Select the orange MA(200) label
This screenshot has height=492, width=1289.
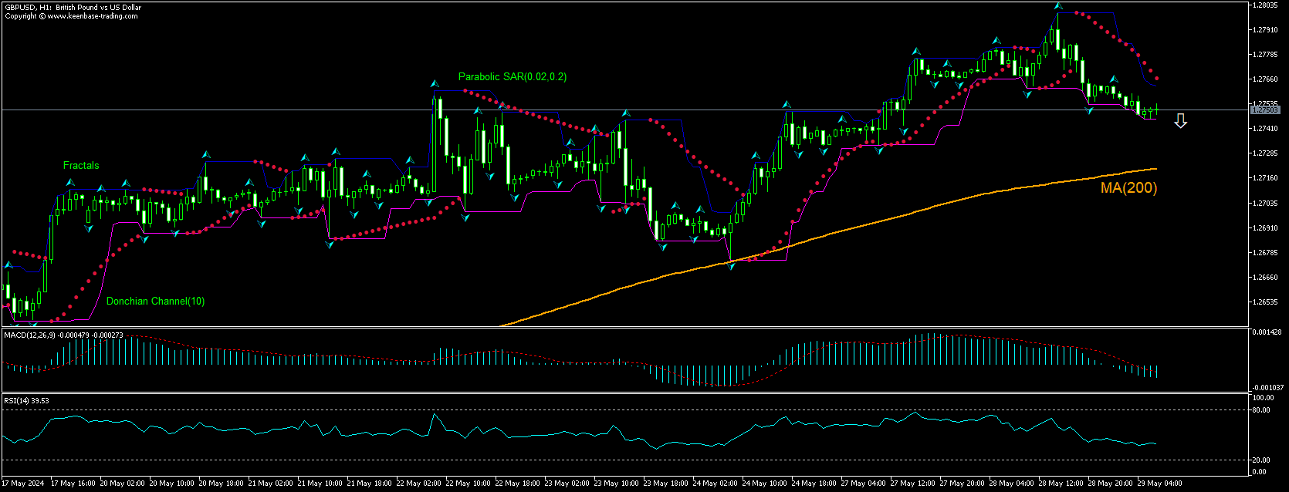point(1128,187)
